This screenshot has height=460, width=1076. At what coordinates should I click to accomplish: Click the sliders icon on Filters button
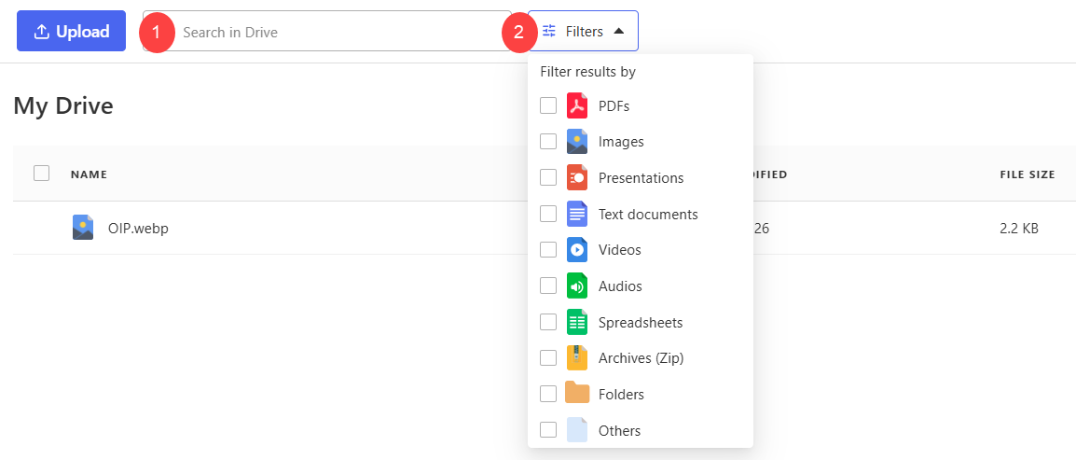549,31
